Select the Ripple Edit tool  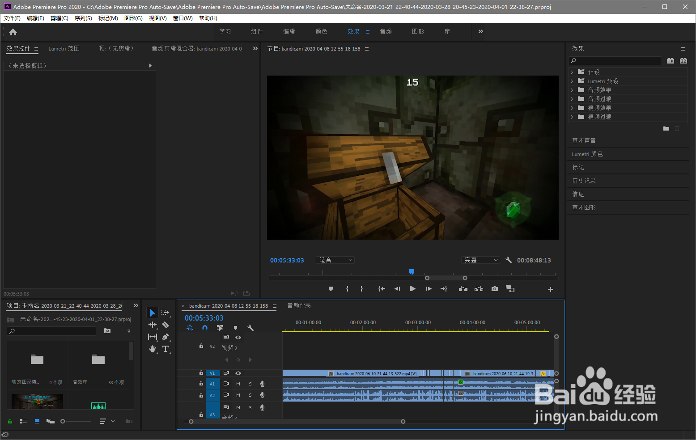153,325
